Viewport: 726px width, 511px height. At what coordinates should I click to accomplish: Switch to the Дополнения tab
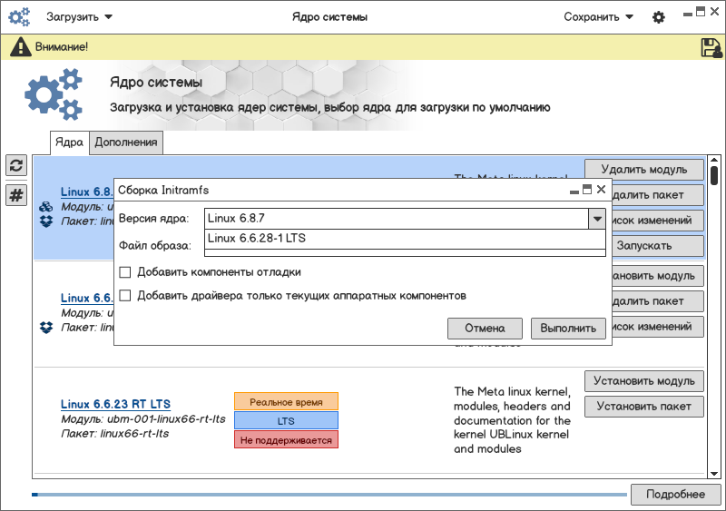point(126,142)
